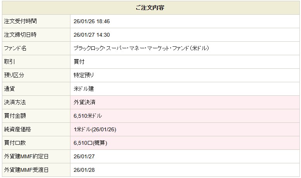Image resolution: width=301 pixels, height=178 pixels.
Task: Click the 外貨決済 settlement method value
Action: [84, 102]
